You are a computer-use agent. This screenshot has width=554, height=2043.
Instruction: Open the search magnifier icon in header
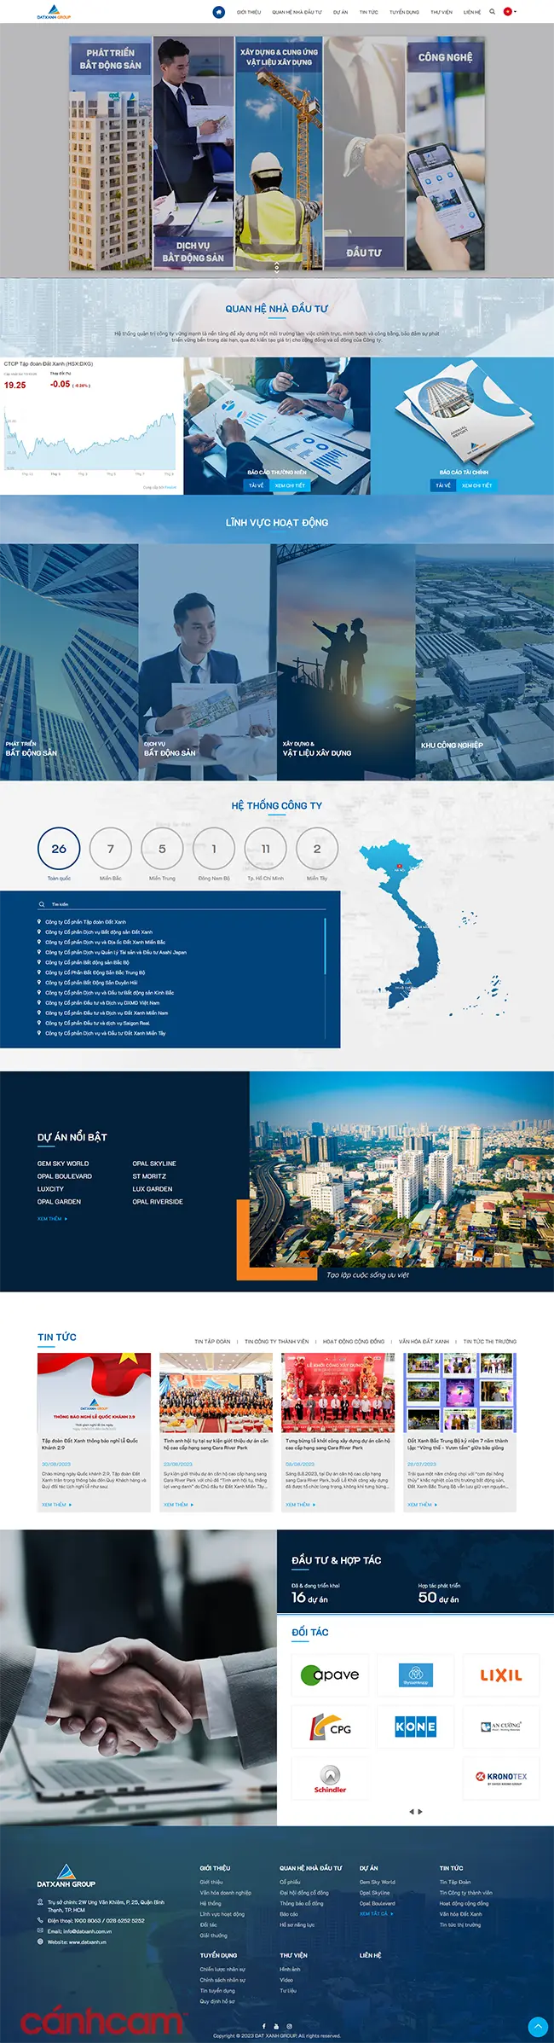pyautogui.click(x=492, y=12)
